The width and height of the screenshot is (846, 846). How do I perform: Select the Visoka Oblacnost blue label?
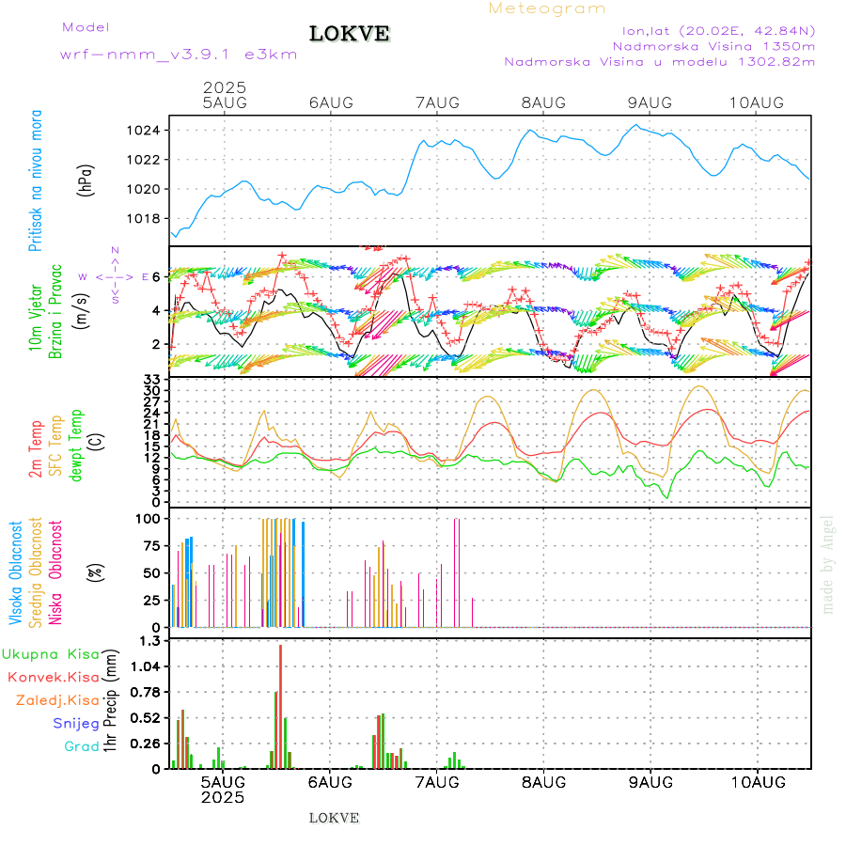click(x=16, y=572)
